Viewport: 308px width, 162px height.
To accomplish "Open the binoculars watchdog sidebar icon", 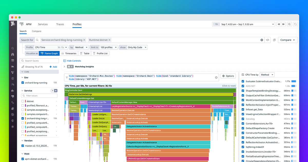I will [x=13, y=54].
